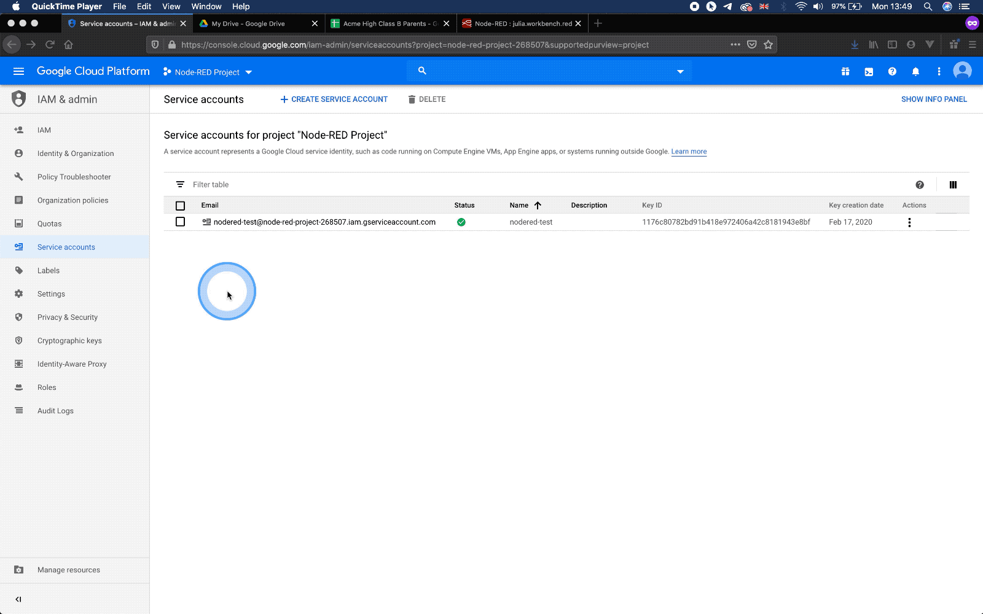Viewport: 983px width, 614px height.
Task: Close the Service accounts browser tab
Action: click(183, 23)
